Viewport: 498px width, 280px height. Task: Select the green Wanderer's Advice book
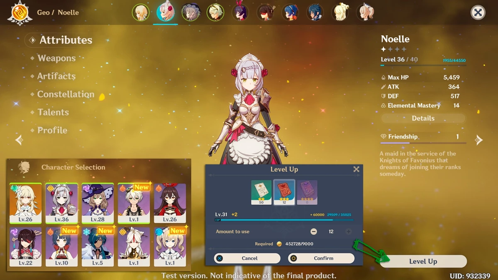(261, 192)
